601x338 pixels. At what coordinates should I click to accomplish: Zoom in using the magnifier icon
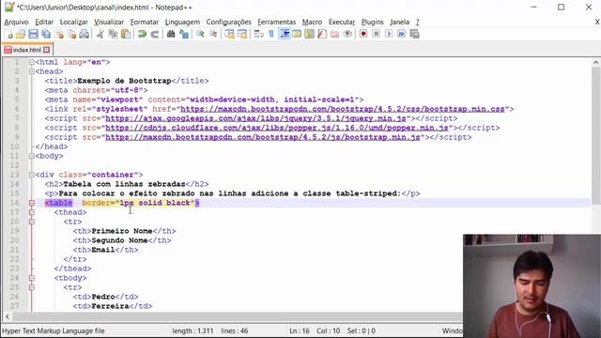click(x=200, y=34)
